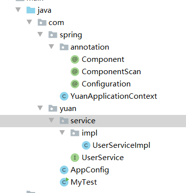
Task: Collapse the yuan package arrow
Action: 40,108
